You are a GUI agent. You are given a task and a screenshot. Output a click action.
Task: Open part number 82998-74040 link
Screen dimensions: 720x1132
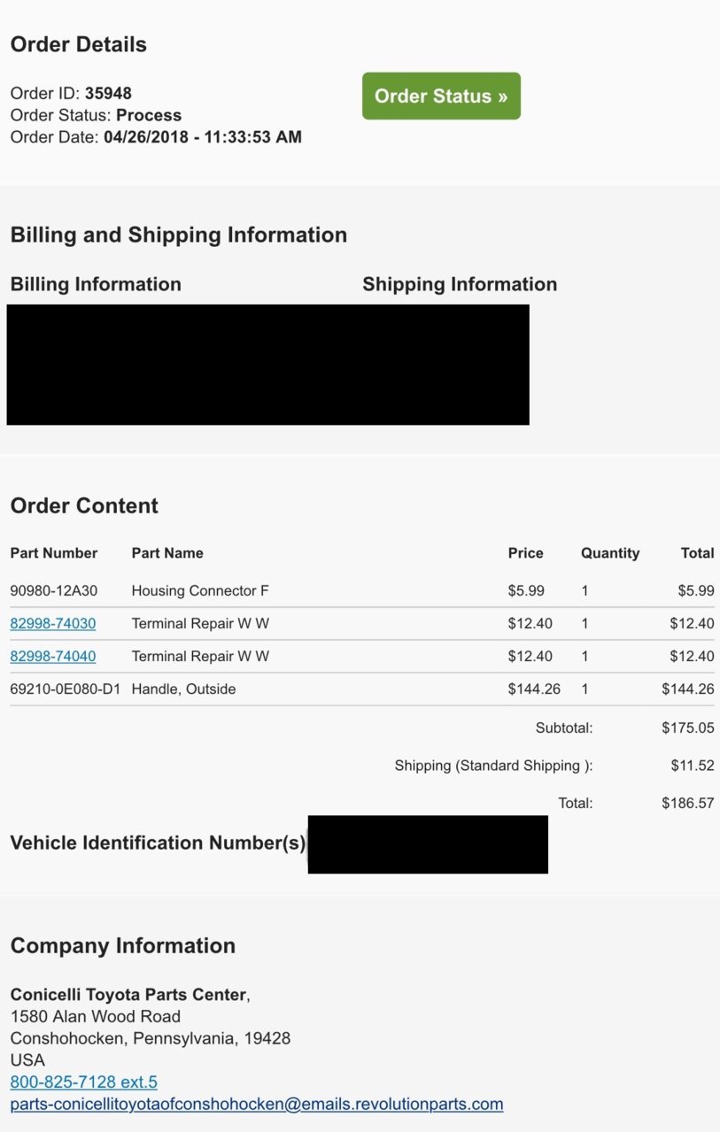tap(53, 657)
